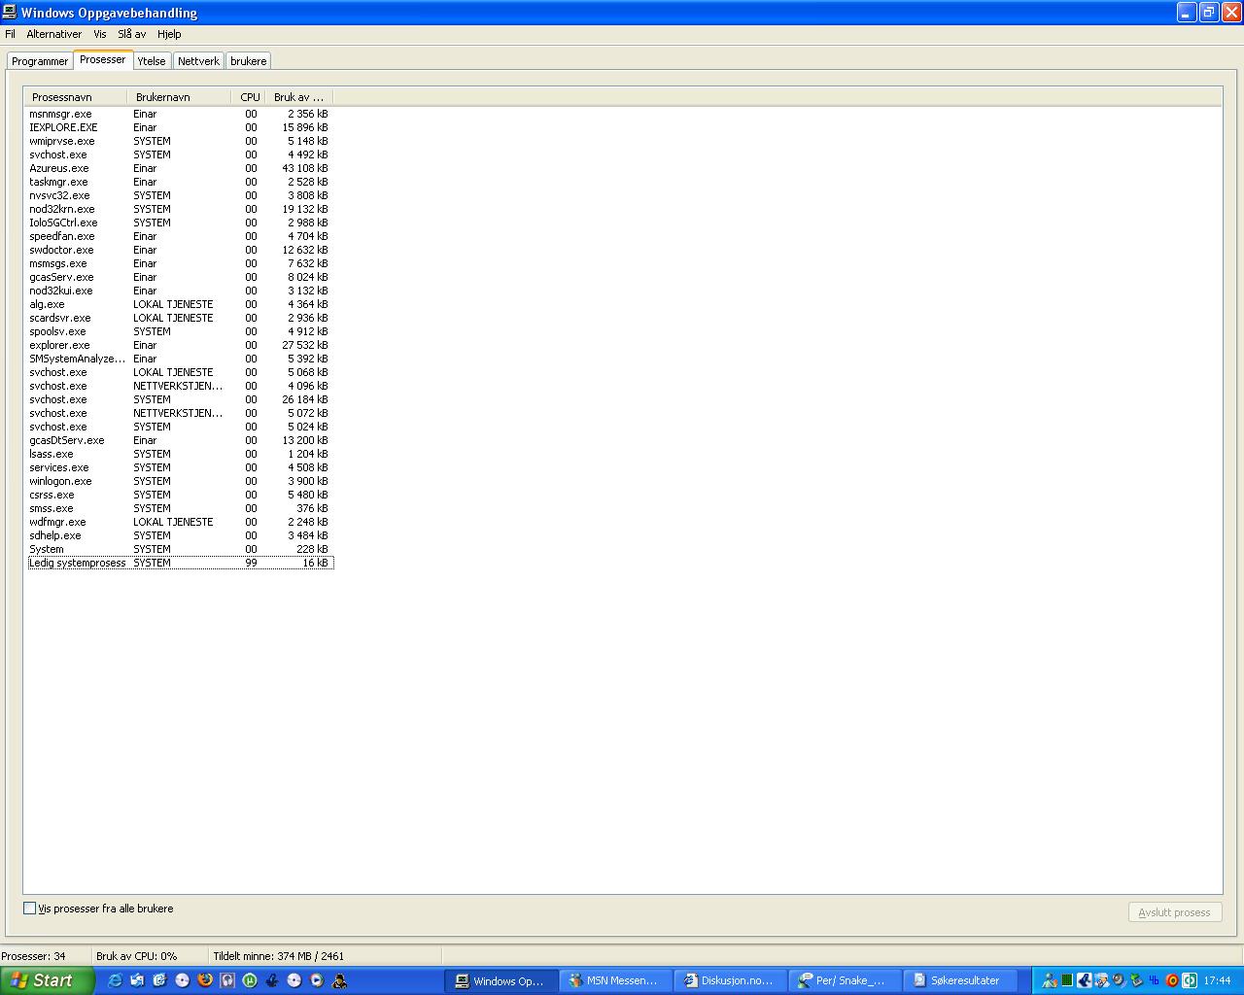Sort by the CPU column header
The image size is (1244, 995).
(x=250, y=97)
